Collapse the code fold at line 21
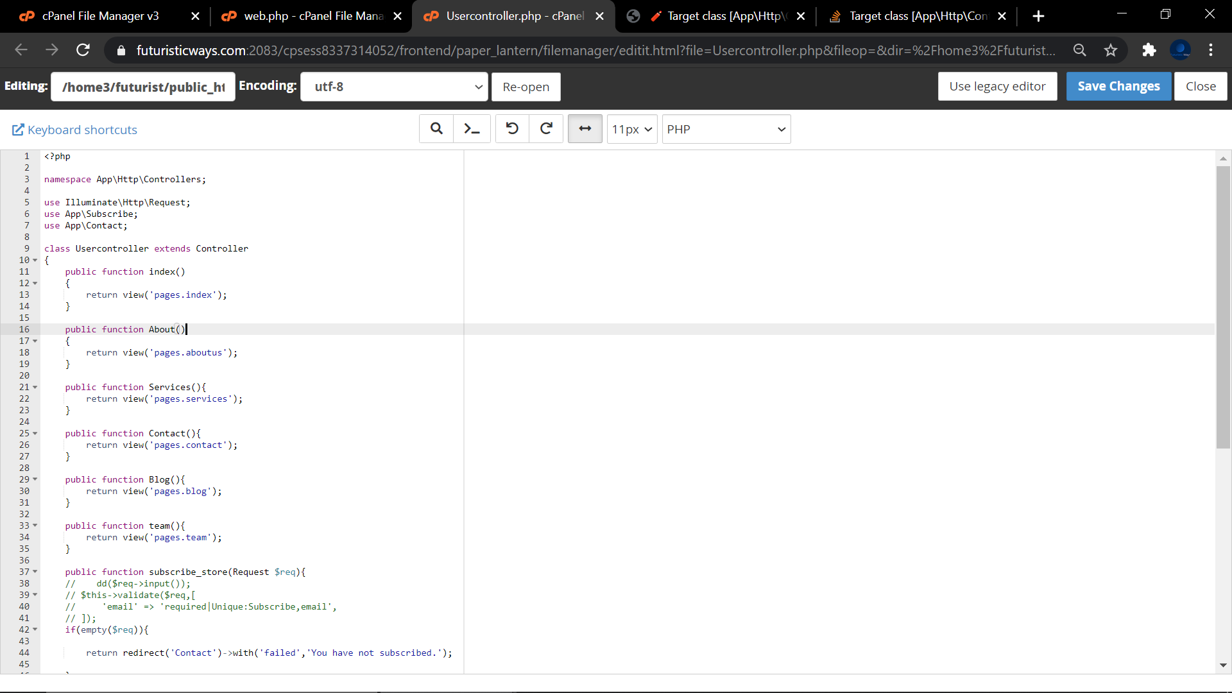 click(x=35, y=388)
